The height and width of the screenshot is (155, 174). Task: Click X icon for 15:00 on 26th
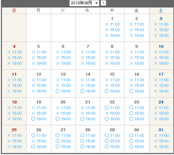tap(33, 141)
